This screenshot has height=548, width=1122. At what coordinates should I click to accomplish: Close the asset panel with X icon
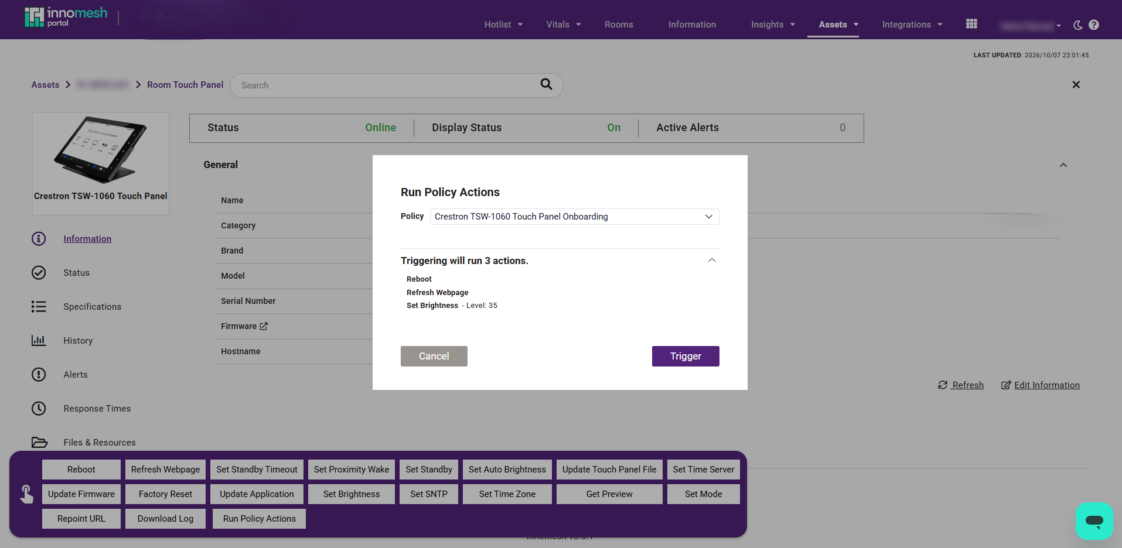(x=1076, y=85)
